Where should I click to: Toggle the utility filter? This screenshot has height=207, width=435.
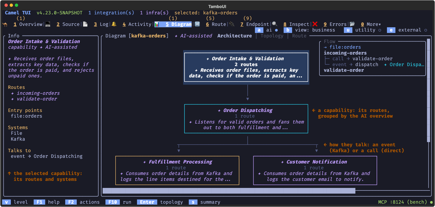[362, 30]
